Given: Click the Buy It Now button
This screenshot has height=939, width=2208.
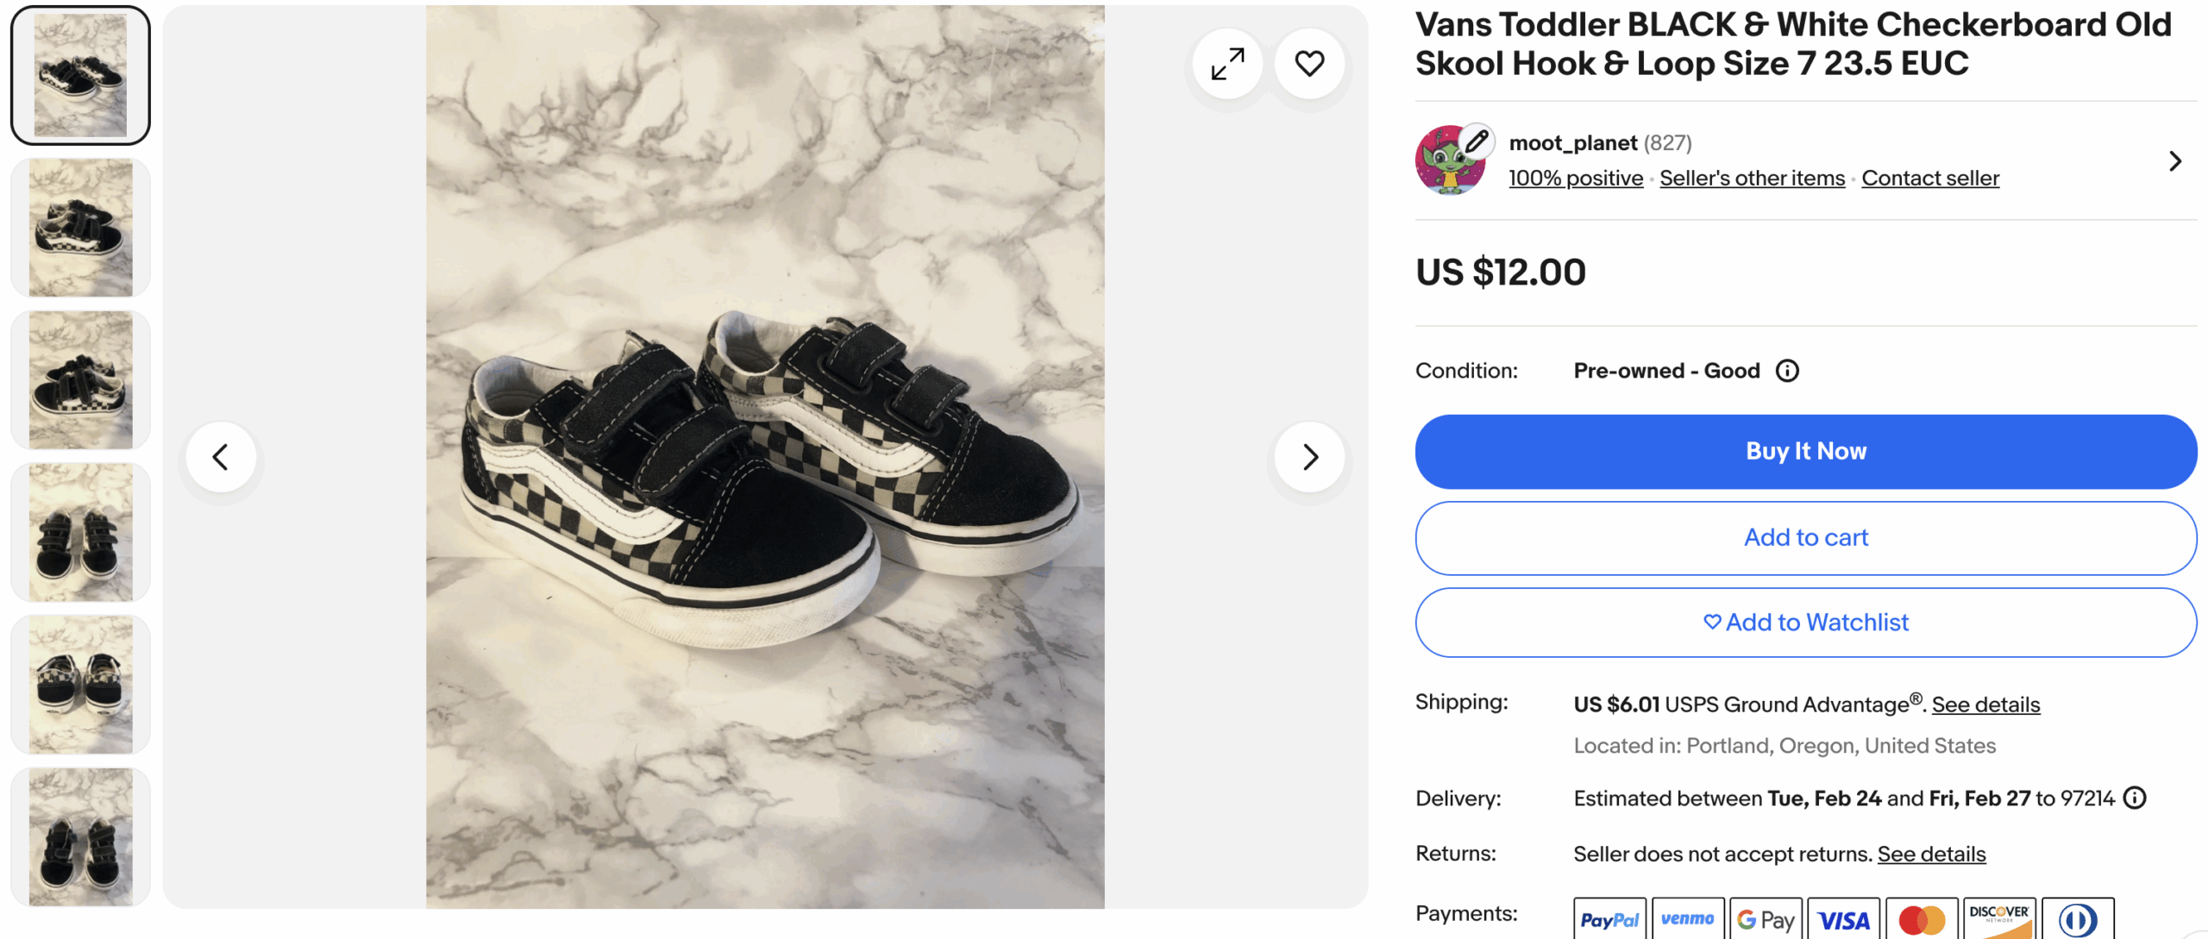Looking at the screenshot, I should [x=1805, y=452].
